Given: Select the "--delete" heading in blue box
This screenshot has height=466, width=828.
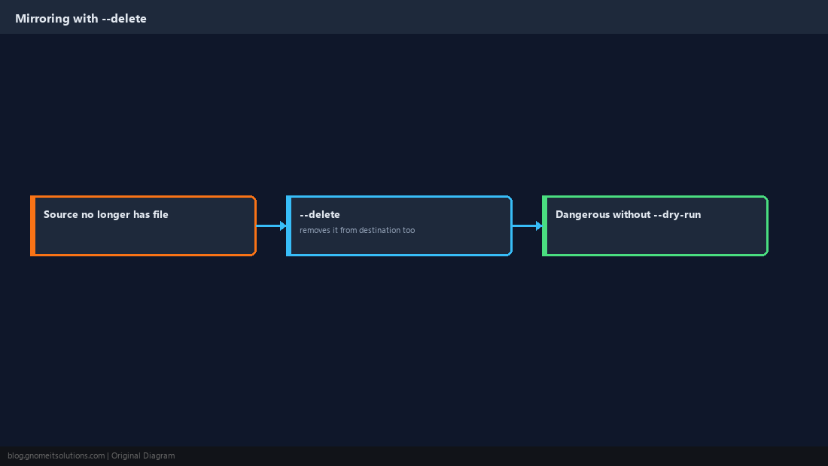Looking at the screenshot, I should 319,214.
